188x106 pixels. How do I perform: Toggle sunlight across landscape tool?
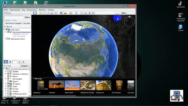[x=65, y=13]
